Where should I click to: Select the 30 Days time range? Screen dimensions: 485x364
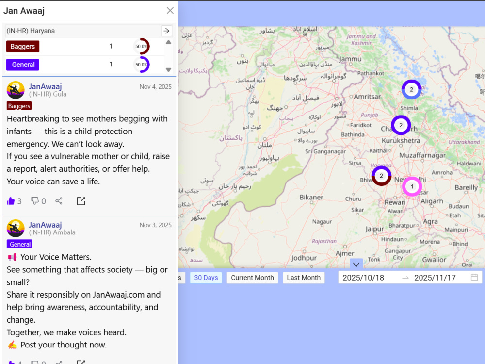[x=206, y=278]
